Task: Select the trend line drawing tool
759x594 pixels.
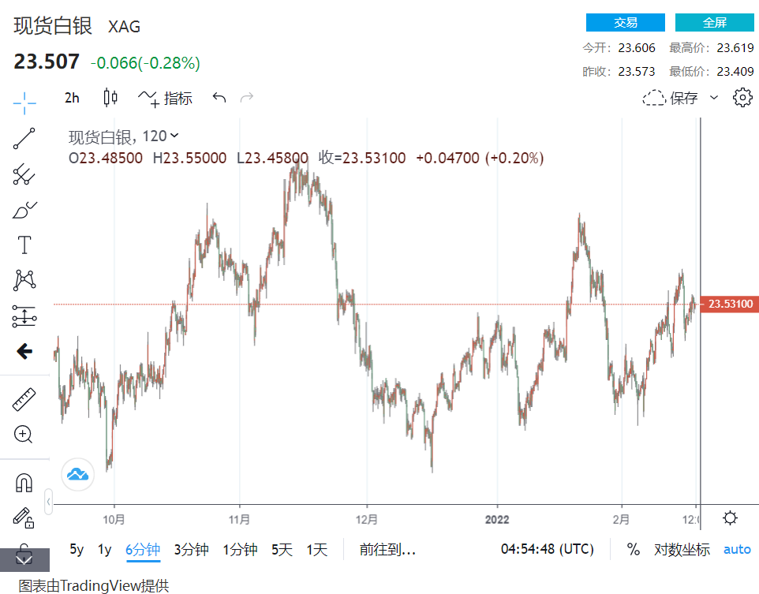Action: (24, 138)
